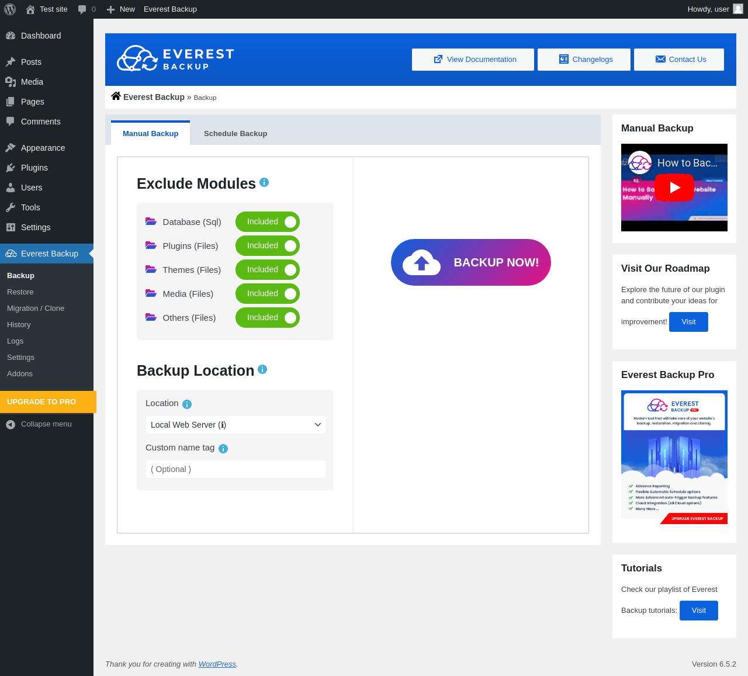Click the Collapse menu arrow icon
Image resolution: width=748 pixels, height=676 pixels.
click(11, 424)
